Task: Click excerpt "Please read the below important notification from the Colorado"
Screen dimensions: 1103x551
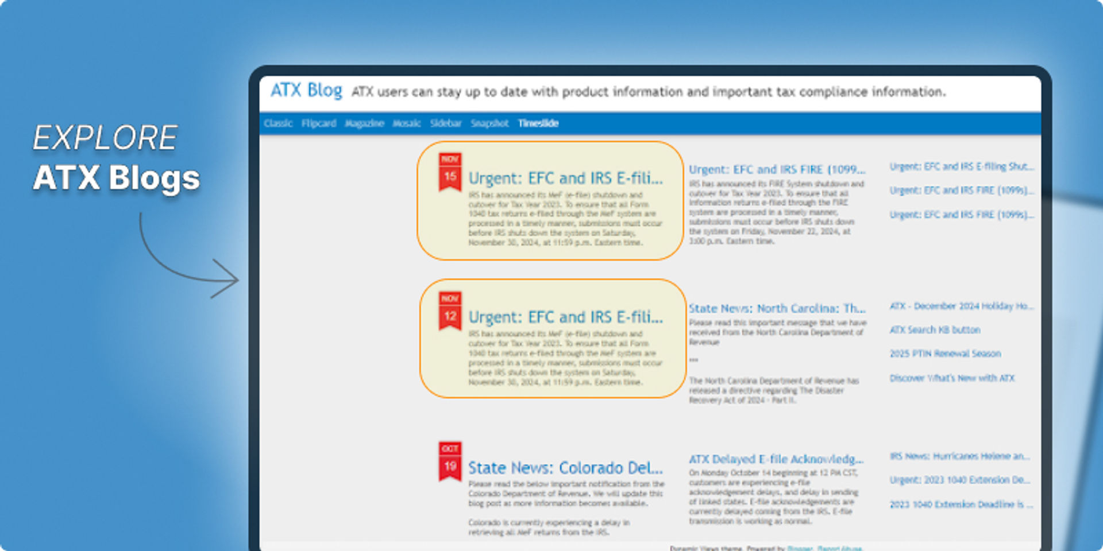Action: coord(566,494)
